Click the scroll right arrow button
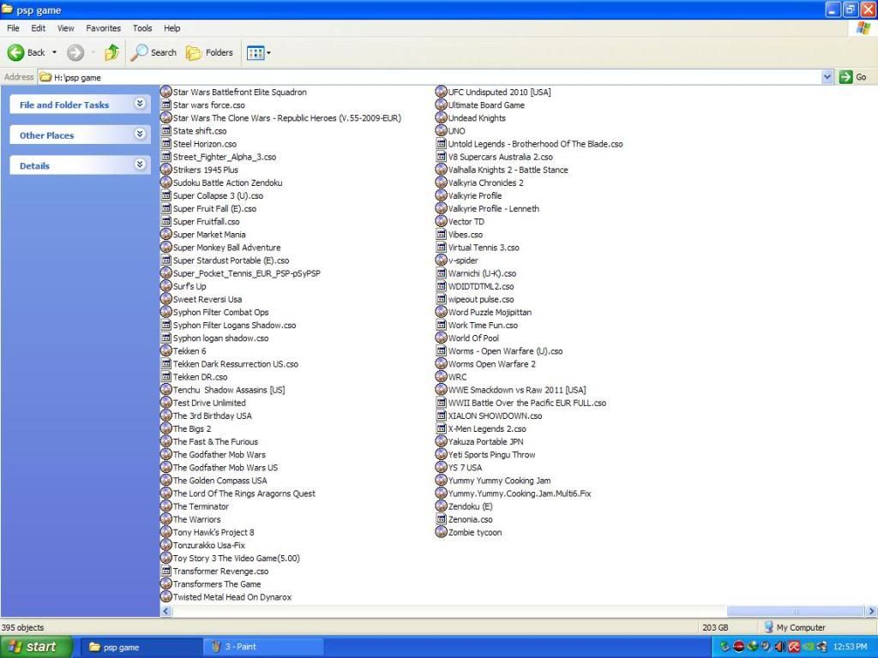This screenshot has width=878, height=658. [871, 611]
